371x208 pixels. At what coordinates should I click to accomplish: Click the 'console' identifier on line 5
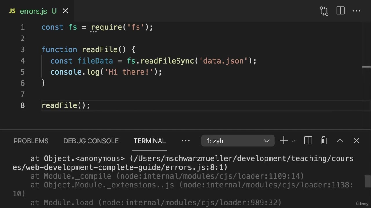pyautogui.click(x=66, y=72)
